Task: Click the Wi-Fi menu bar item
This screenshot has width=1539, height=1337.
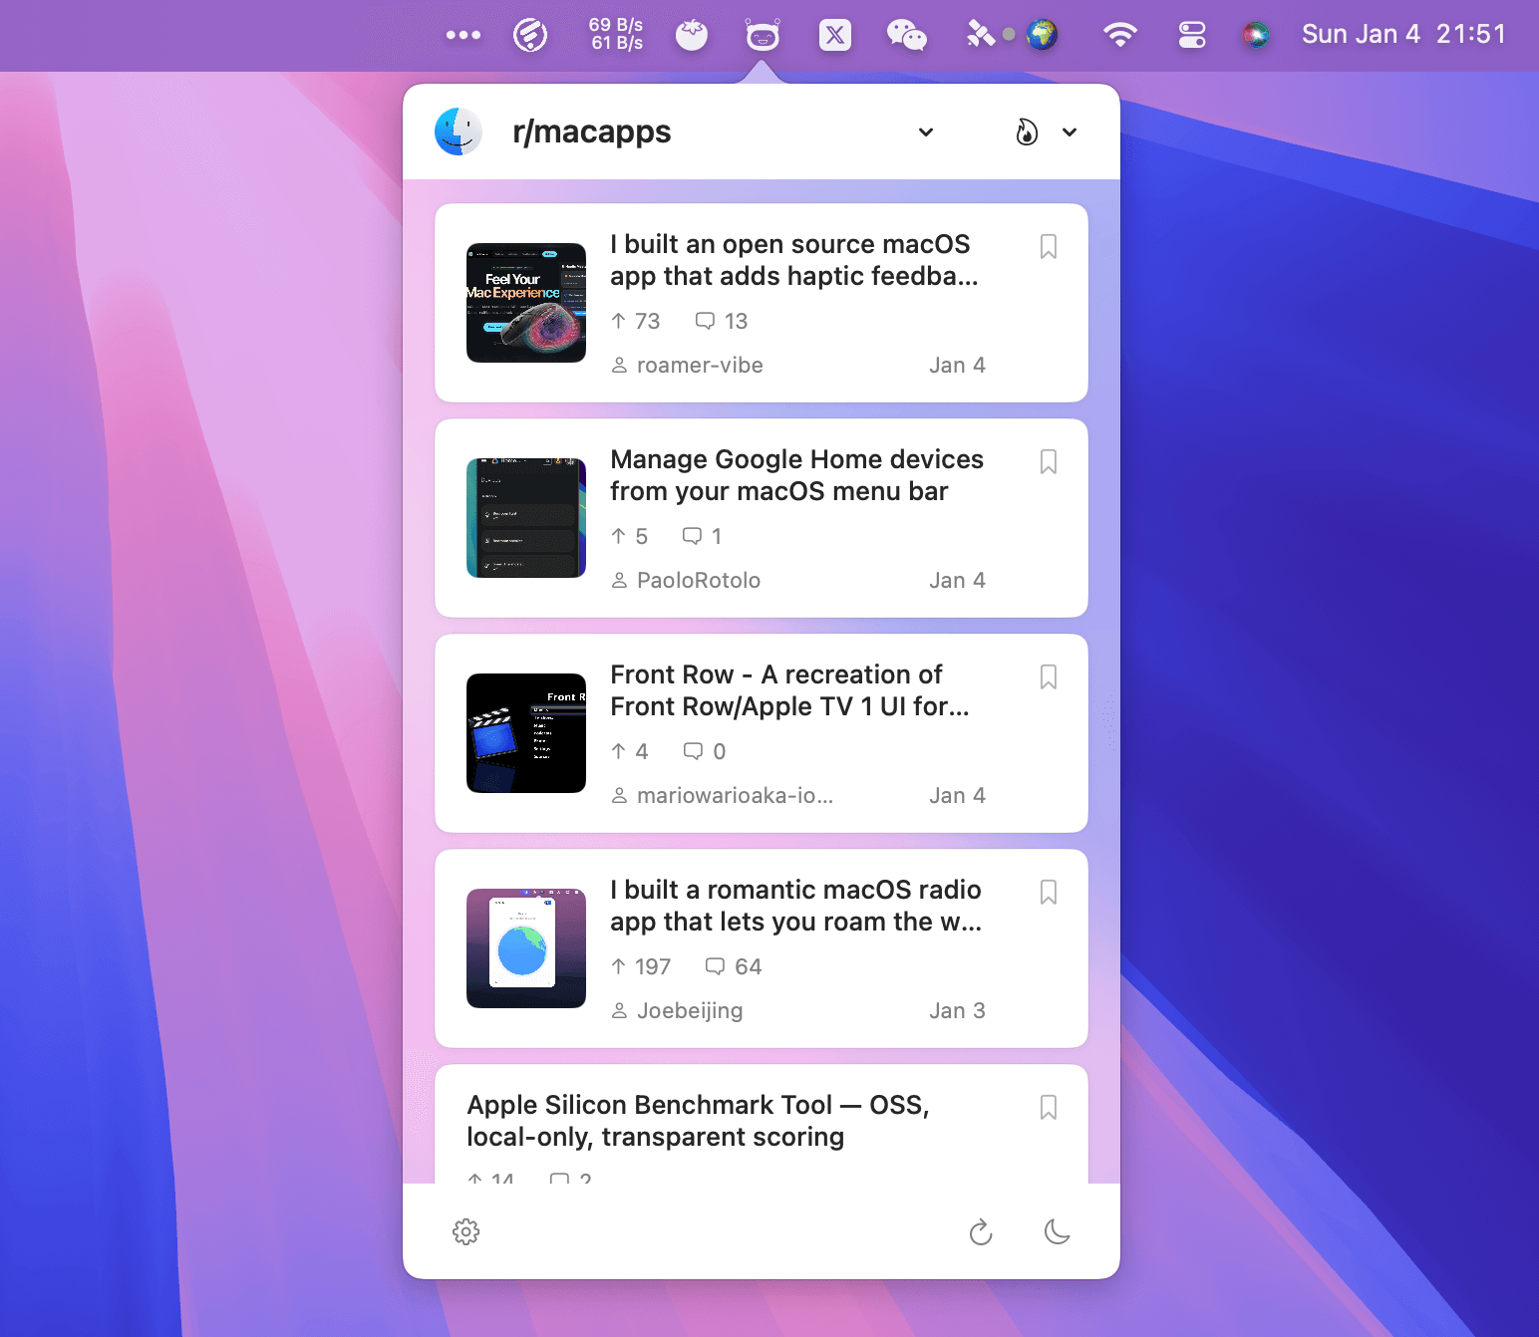Action: point(1120,36)
